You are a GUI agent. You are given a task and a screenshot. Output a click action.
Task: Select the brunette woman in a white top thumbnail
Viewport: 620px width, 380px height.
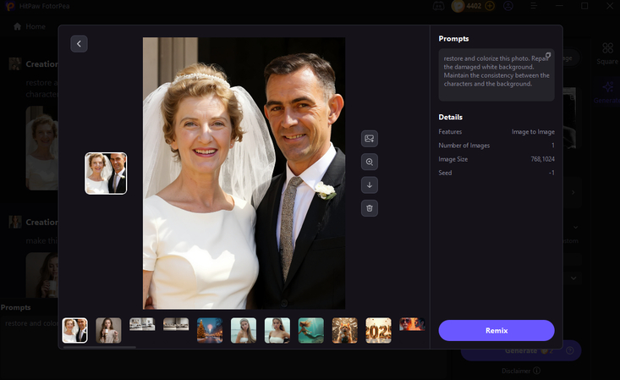pos(277,330)
